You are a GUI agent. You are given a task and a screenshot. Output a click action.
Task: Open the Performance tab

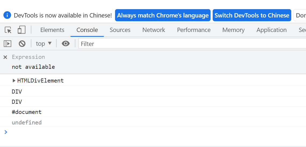click(194, 30)
